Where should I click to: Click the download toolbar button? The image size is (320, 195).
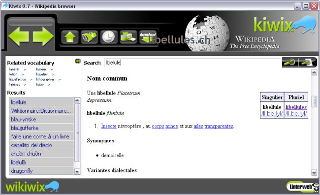tap(148, 37)
